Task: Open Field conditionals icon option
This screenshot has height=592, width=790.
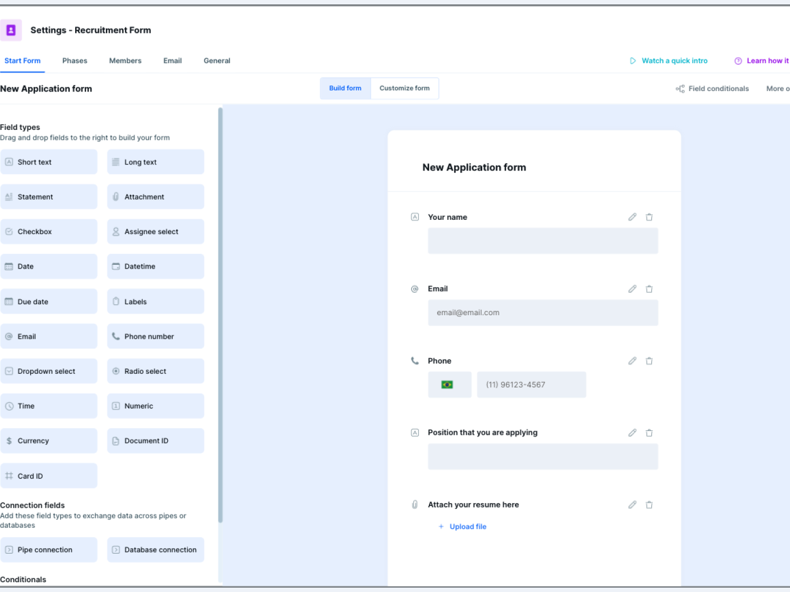Action: coord(680,89)
